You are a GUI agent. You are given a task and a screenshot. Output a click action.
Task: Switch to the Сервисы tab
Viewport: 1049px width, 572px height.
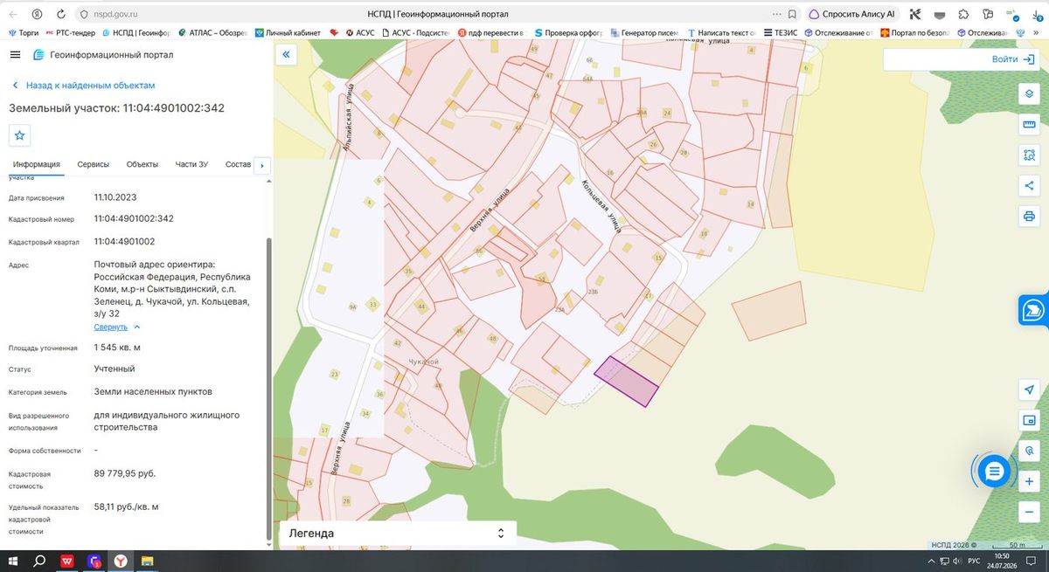(x=94, y=164)
